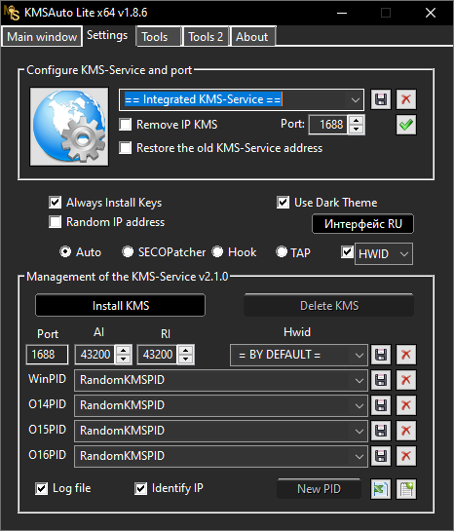Decrease the AI 43200 value
Viewport: 454px width, 531px height.
pos(123,360)
